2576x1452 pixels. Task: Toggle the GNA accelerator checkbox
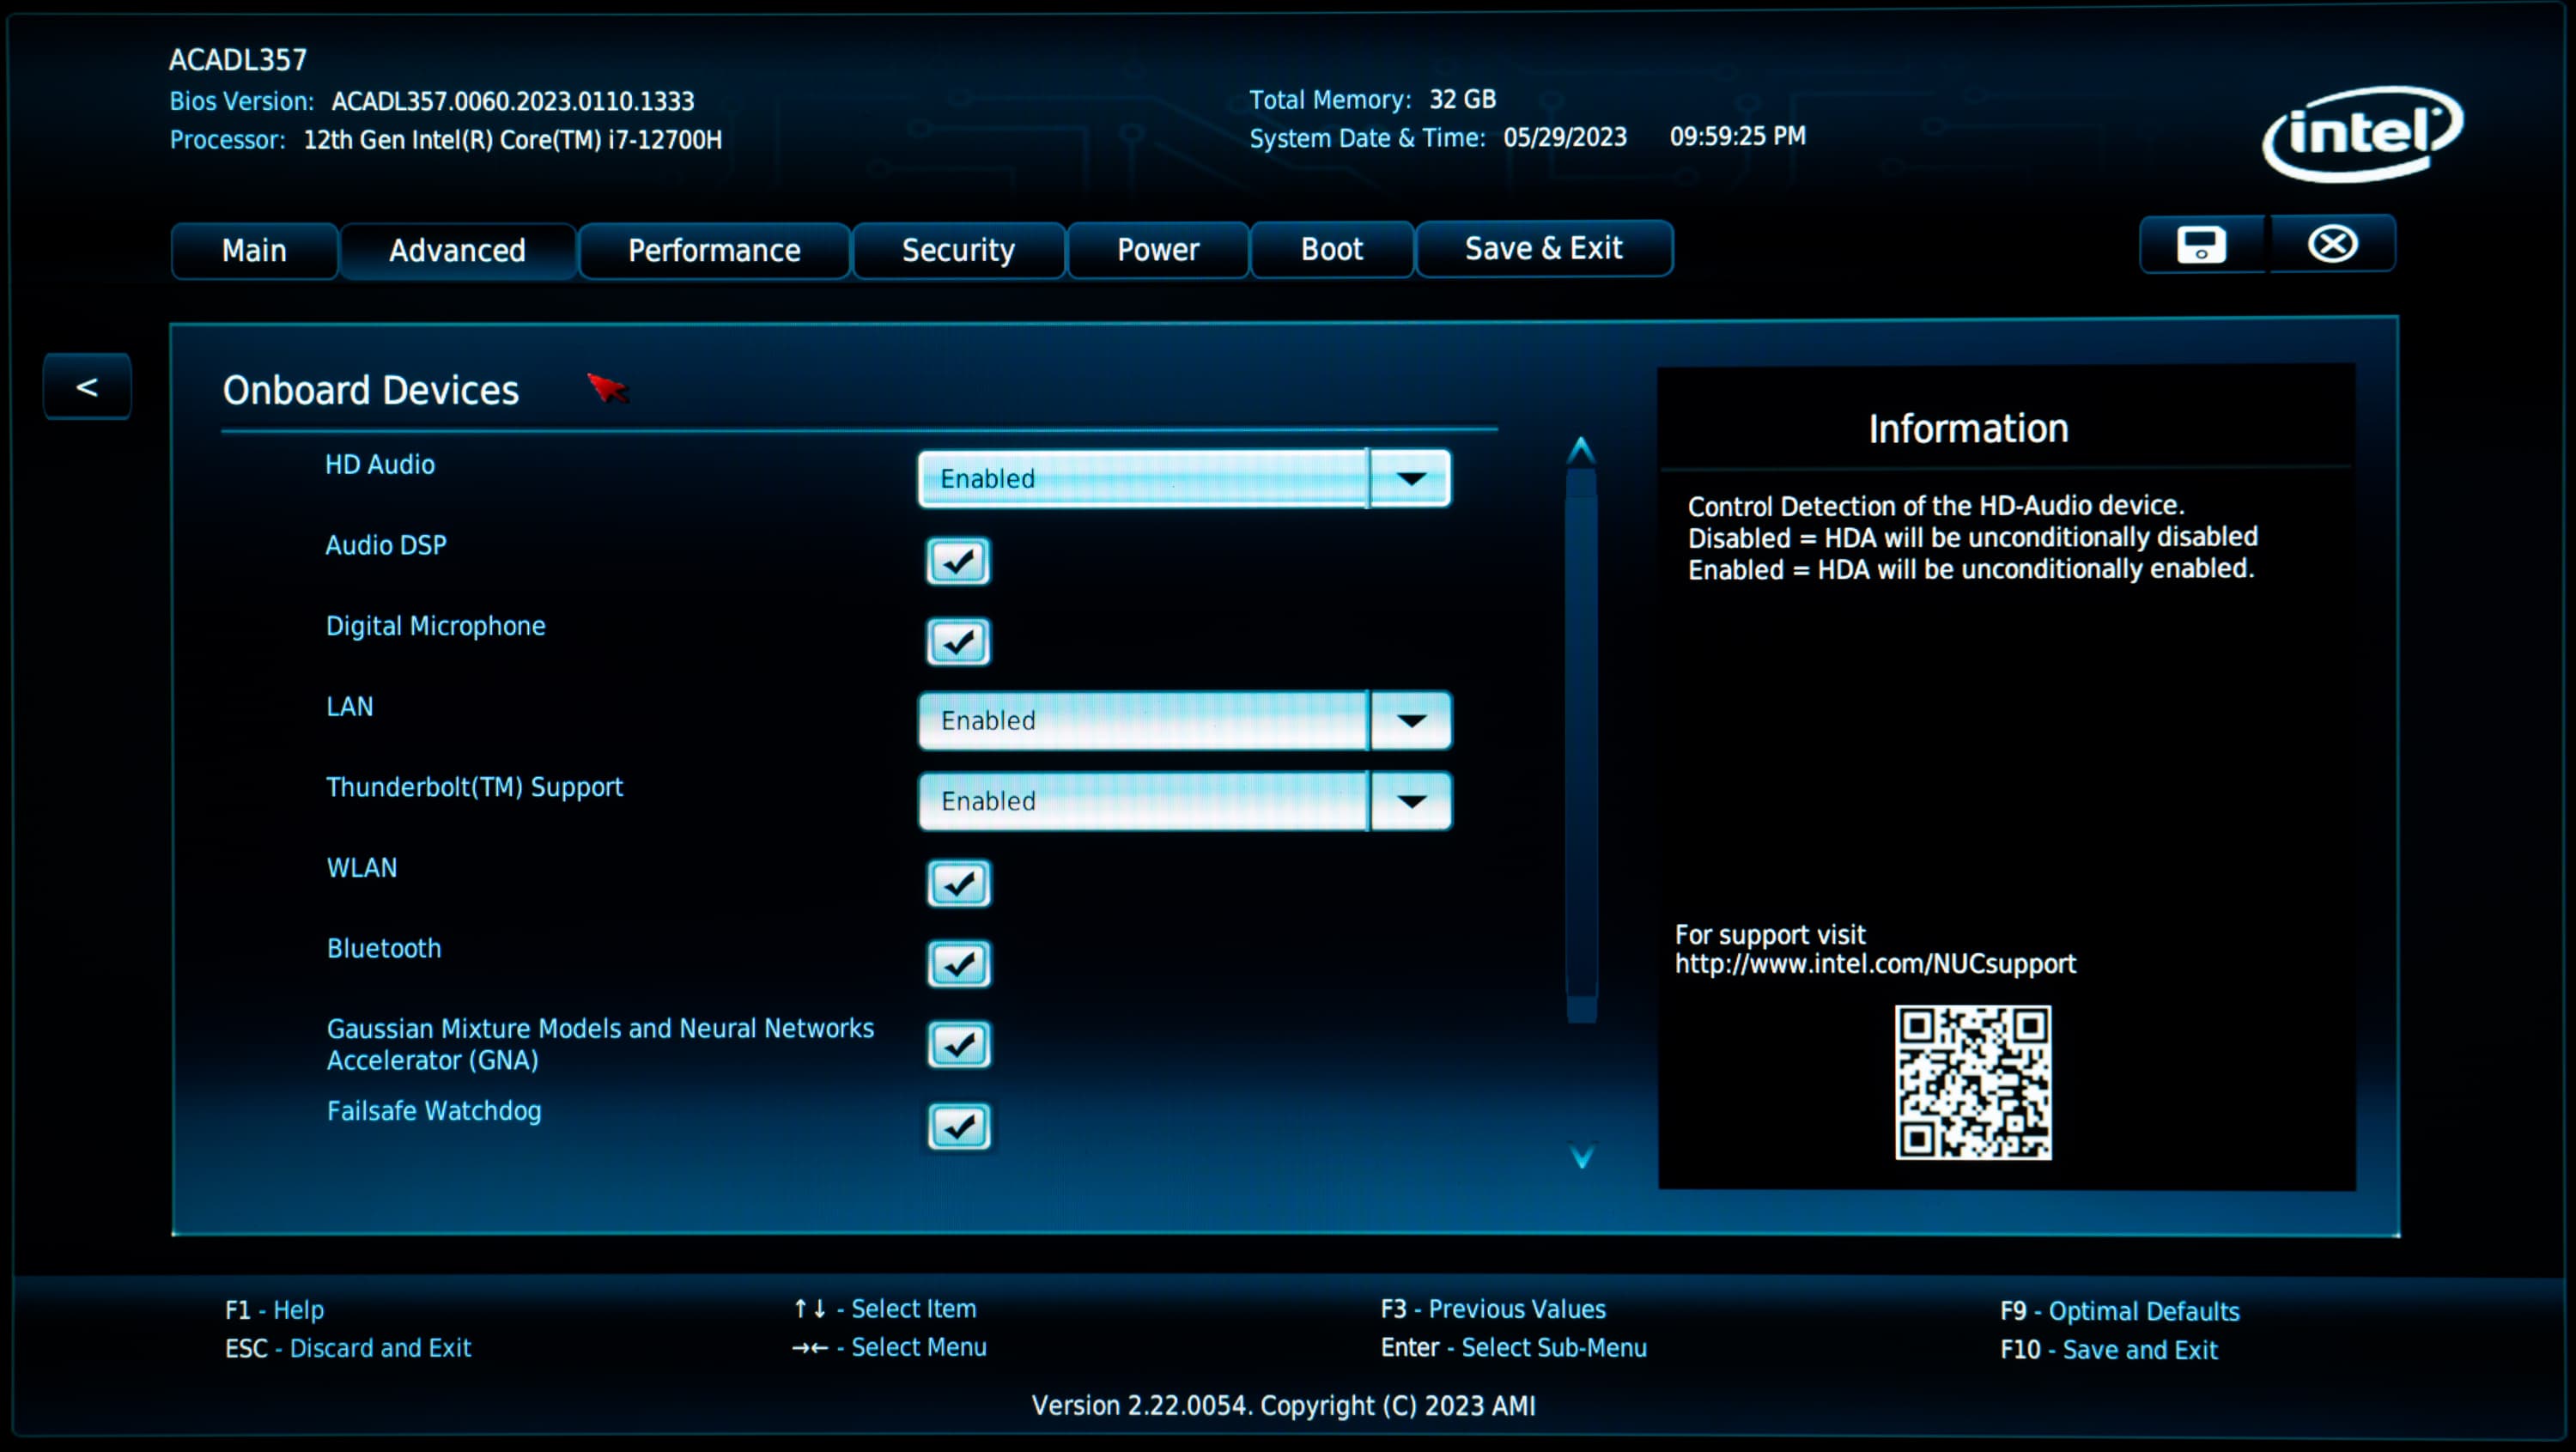pyautogui.click(x=958, y=1045)
